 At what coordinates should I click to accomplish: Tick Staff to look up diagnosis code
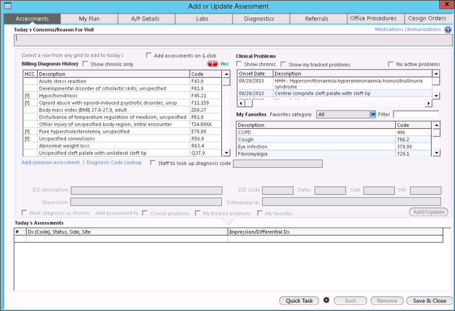click(x=153, y=163)
